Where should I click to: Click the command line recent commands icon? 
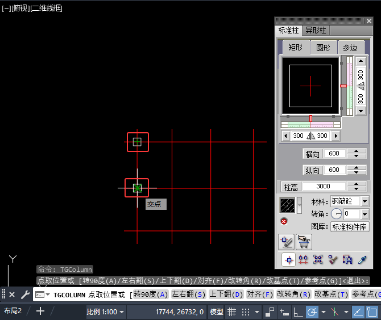click(42, 295)
